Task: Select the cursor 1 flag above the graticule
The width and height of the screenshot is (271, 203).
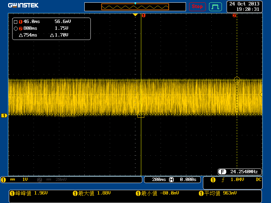Action: tap(144, 15)
